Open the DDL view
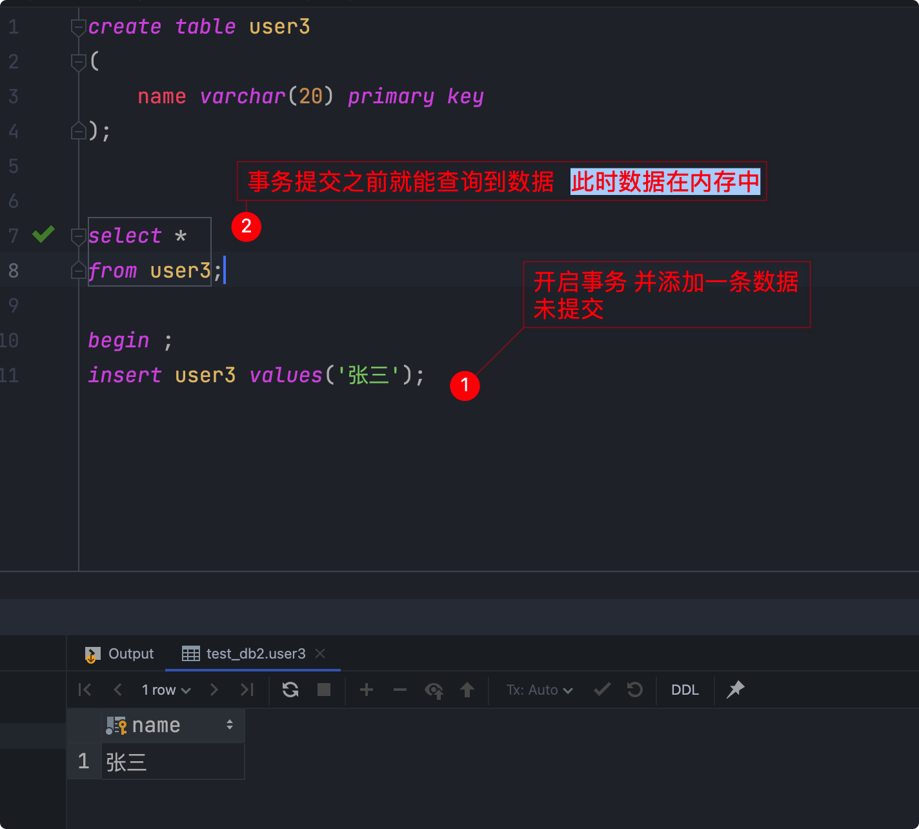The height and width of the screenshot is (829, 919). point(685,690)
